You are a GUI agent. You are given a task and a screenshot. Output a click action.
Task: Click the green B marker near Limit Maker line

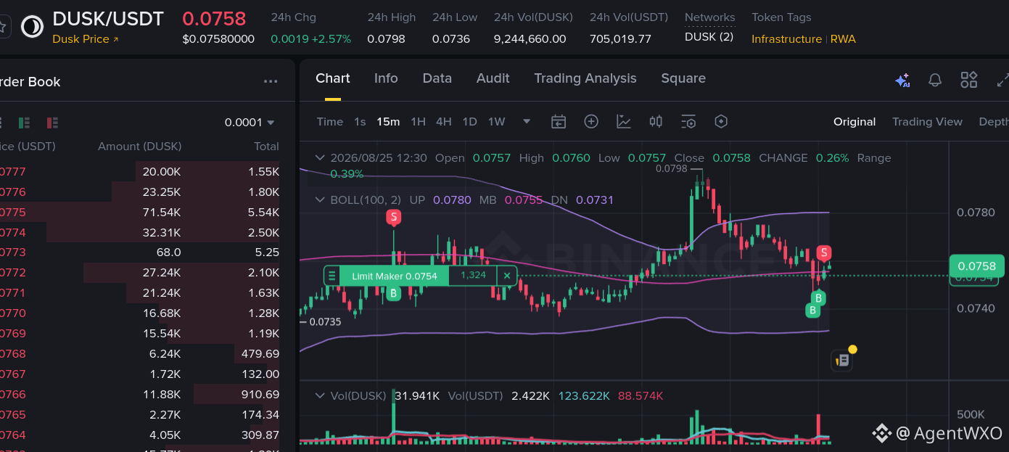[393, 293]
